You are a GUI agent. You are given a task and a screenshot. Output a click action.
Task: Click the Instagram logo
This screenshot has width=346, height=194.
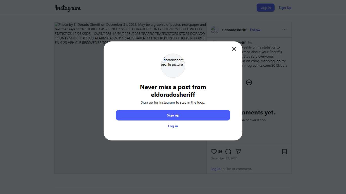point(68,8)
